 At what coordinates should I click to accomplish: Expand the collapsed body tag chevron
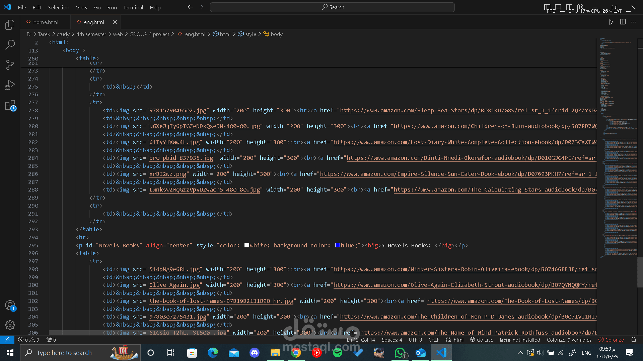pos(84,50)
